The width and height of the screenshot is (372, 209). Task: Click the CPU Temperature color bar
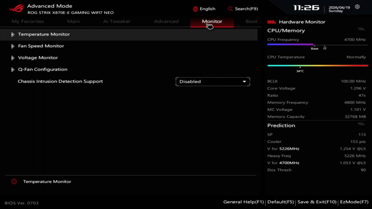(318, 65)
